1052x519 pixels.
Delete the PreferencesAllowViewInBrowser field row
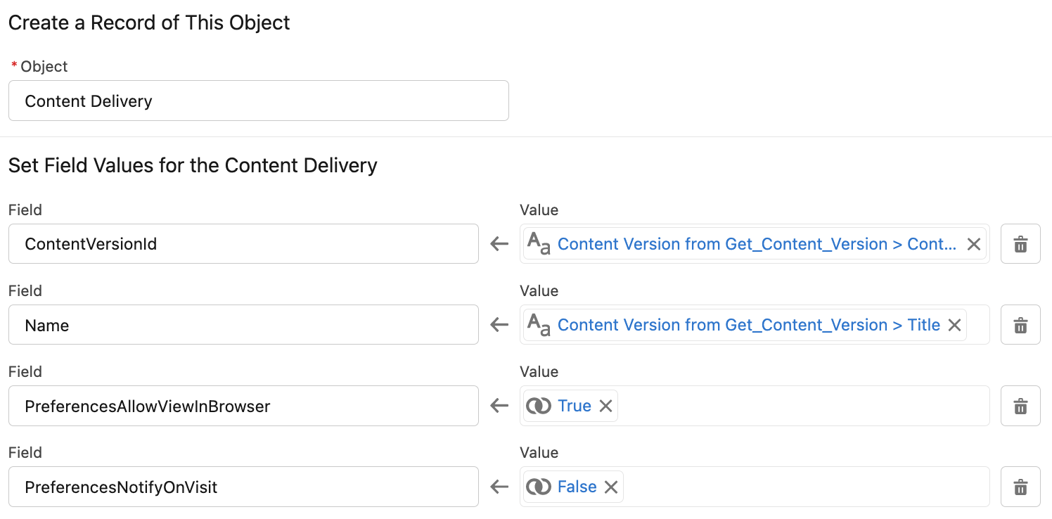1020,406
